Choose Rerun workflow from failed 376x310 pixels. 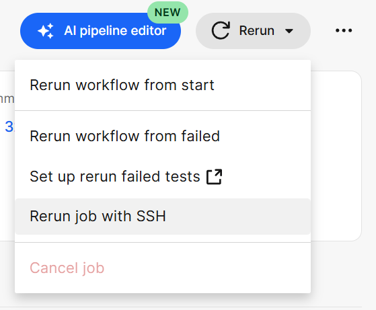pyautogui.click(x=163, y=137)
